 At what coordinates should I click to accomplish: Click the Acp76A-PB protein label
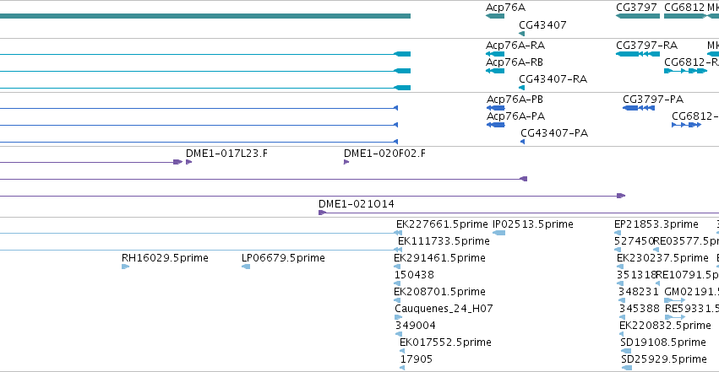(515, 100)
